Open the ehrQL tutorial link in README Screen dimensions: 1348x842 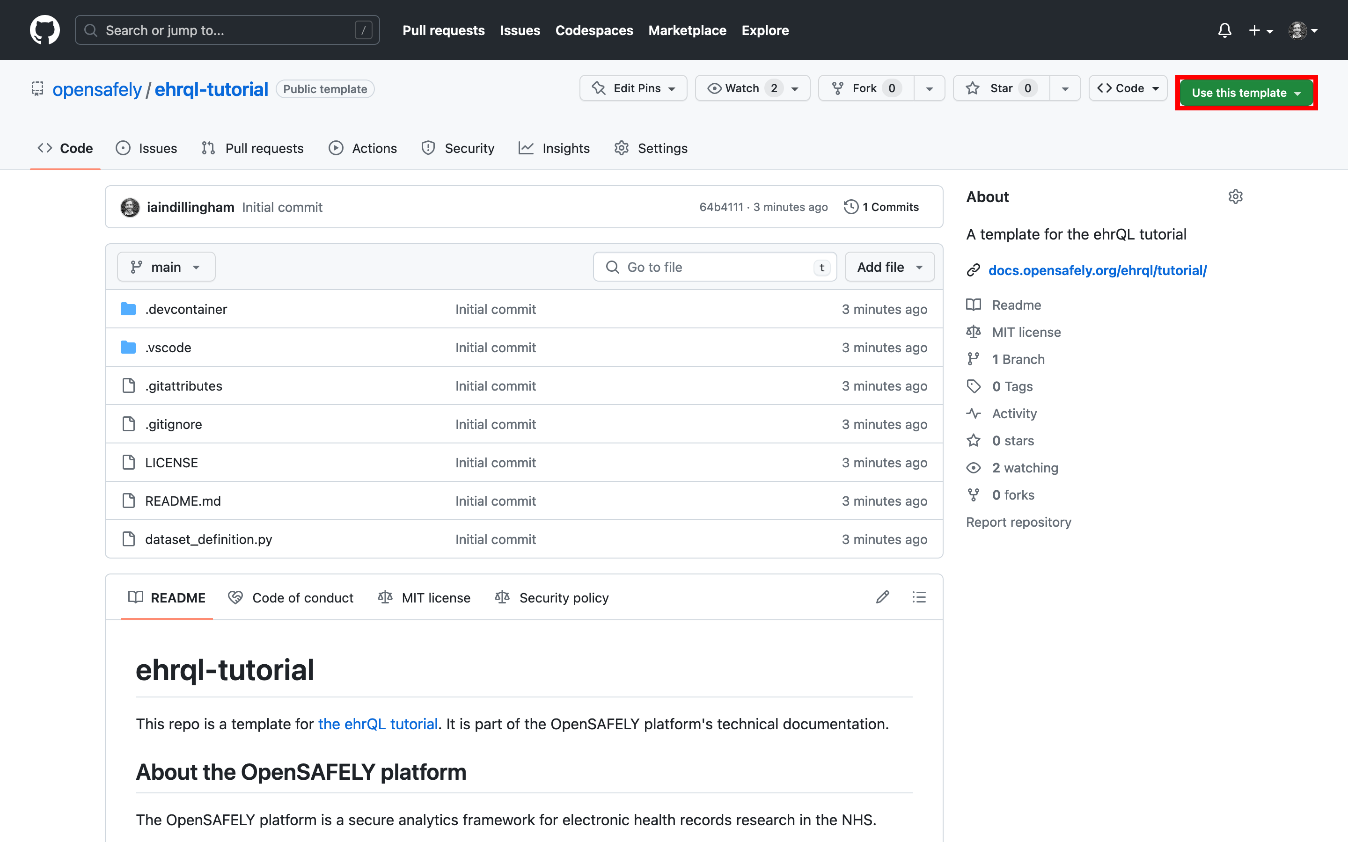(x=378, y=724)
